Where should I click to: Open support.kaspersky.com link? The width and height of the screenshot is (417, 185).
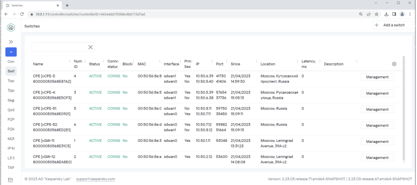pos(96,179)
